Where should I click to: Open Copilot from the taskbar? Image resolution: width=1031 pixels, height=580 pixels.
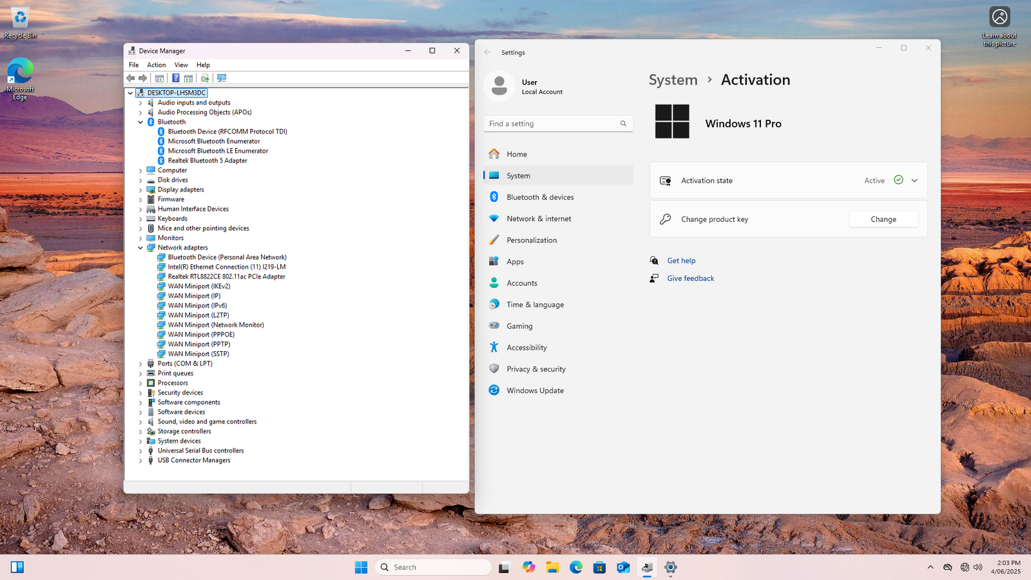click(x=528, y=567)
